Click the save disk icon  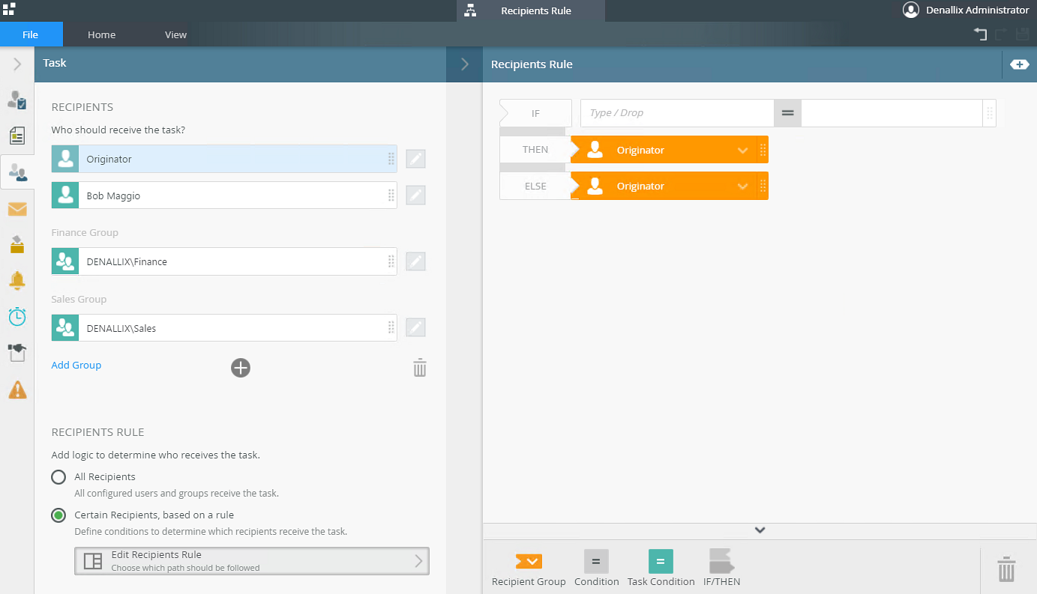tap(1022, 34)
